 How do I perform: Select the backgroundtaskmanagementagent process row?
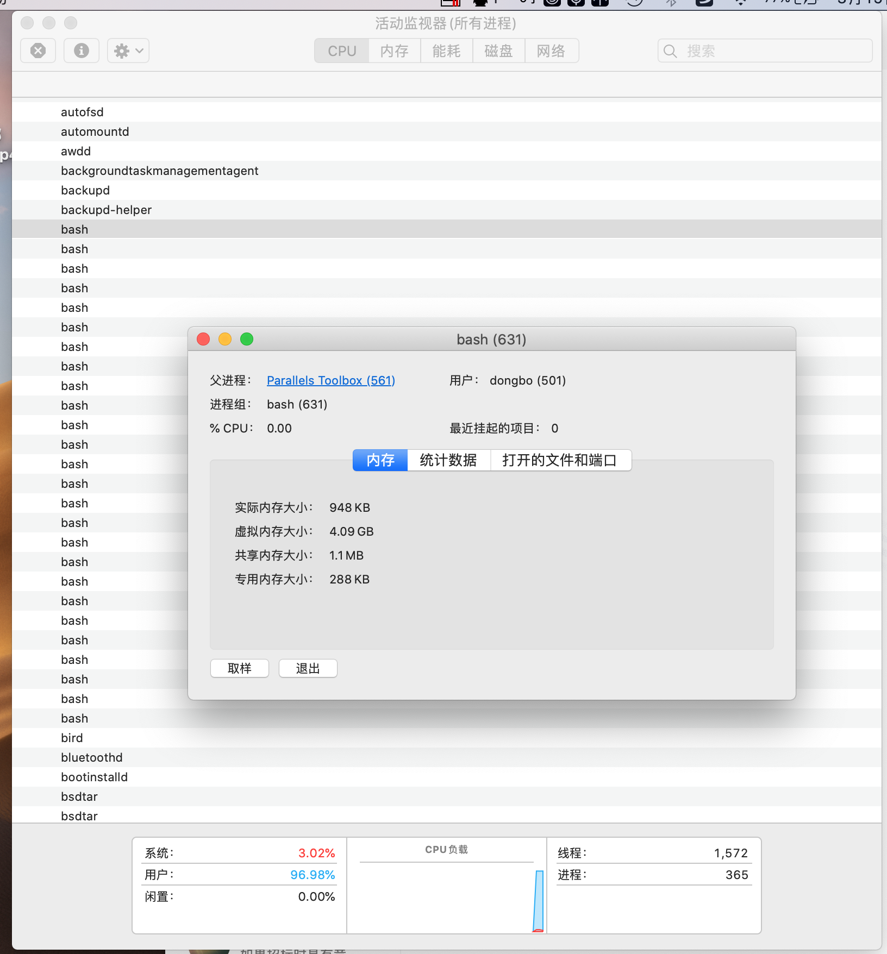point(159,171)
